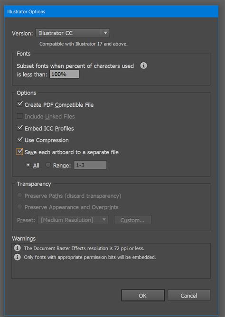Disable Embed ICC Profiles
Screen dimensions: 225x317
(19, 128)
